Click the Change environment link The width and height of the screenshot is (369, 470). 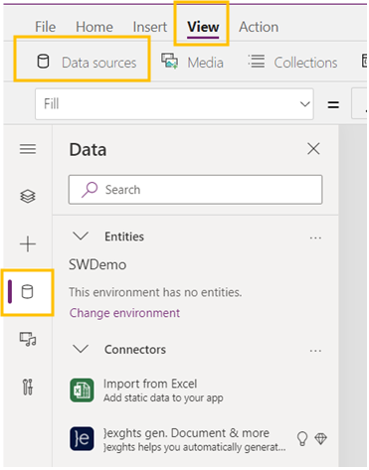coord(124,313)
